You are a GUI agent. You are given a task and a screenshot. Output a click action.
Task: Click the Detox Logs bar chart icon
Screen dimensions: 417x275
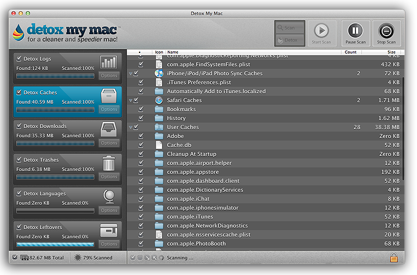tap(109, 61)
